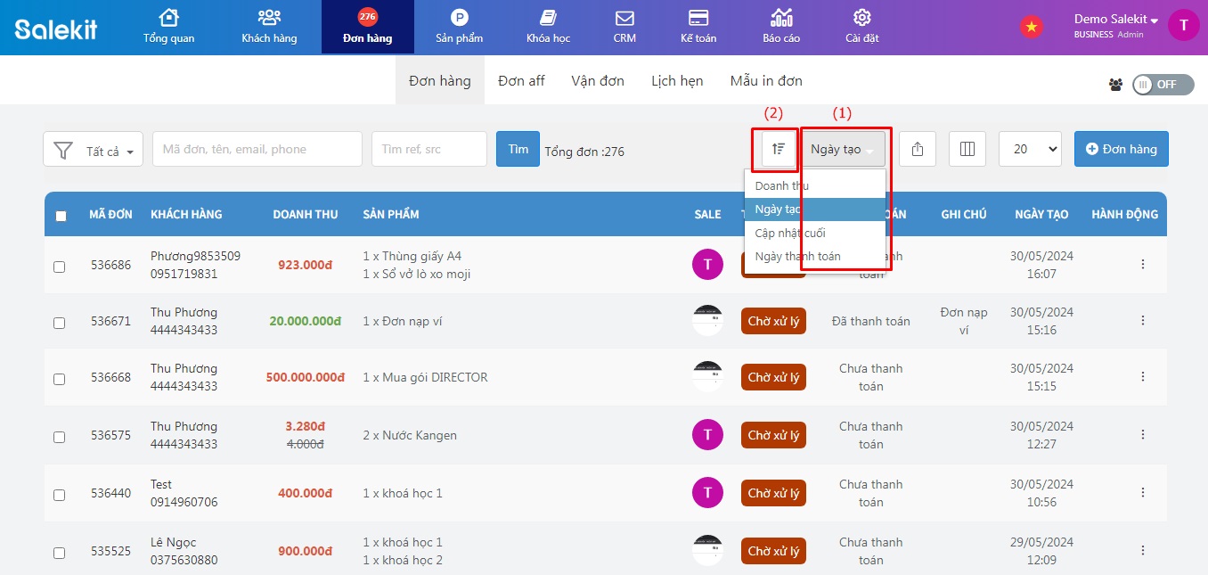
Task: Click the Mã đơn, tên, email search field
Action: point(257,149)
